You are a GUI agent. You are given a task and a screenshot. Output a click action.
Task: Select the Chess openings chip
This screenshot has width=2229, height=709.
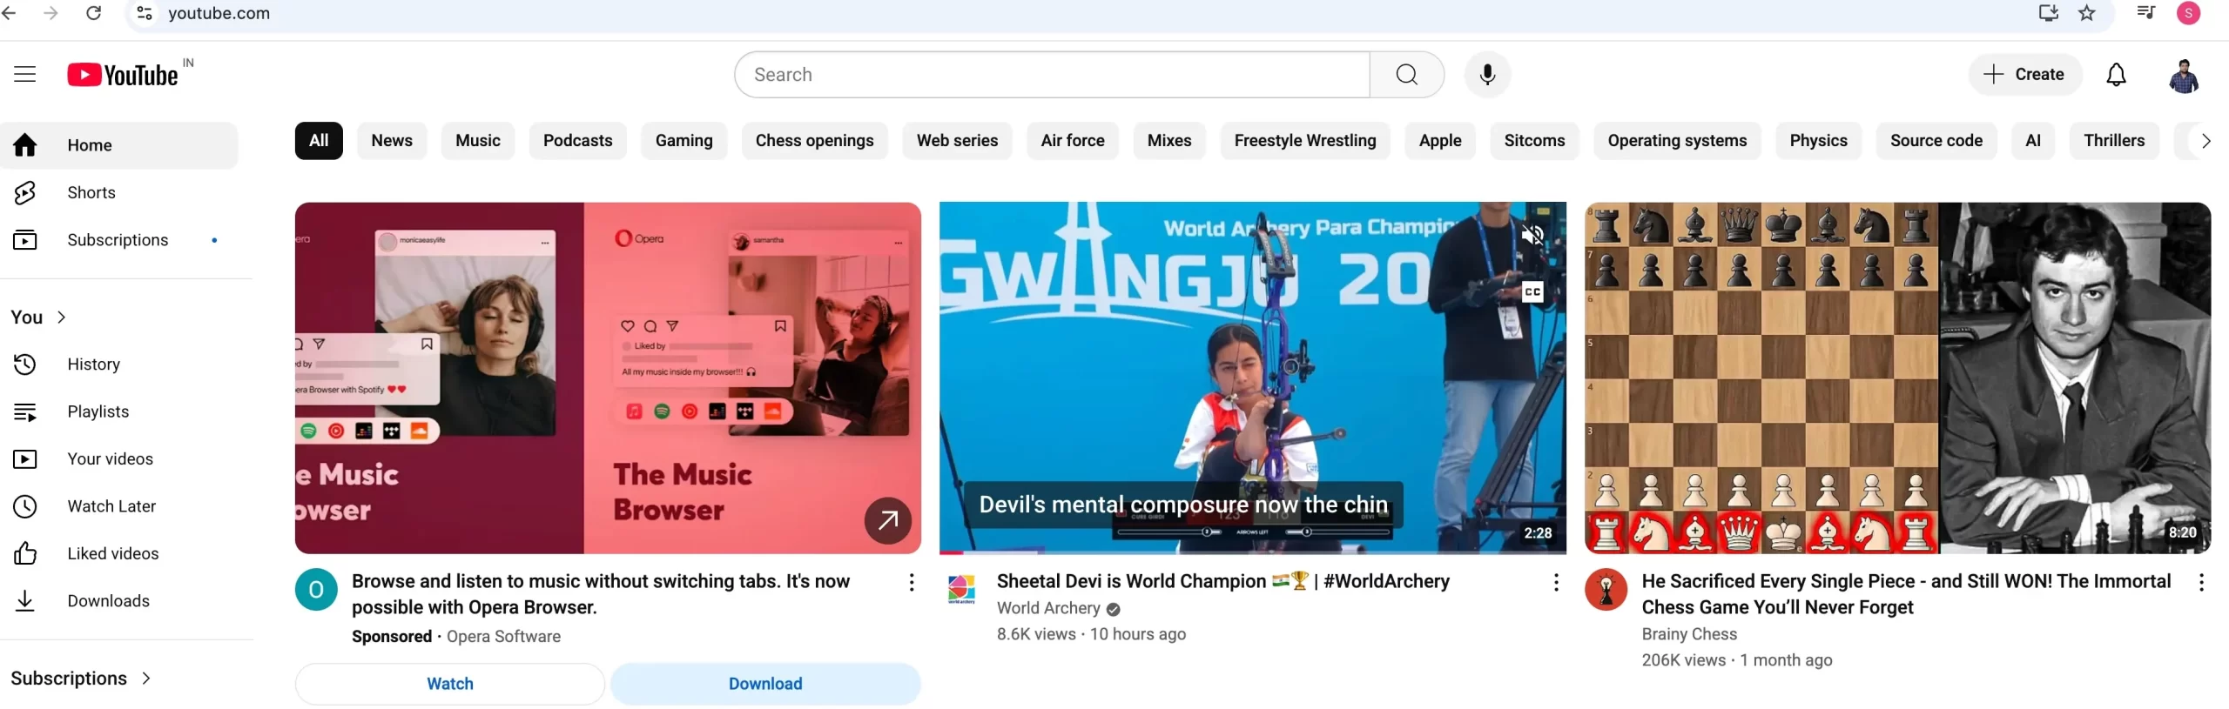[814, 141]
